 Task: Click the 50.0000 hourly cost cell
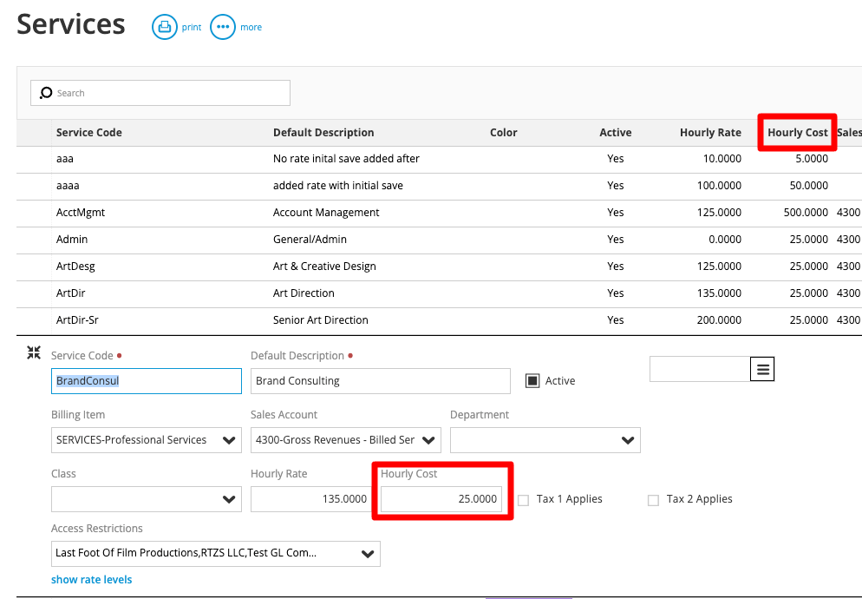tap(809, 186)
